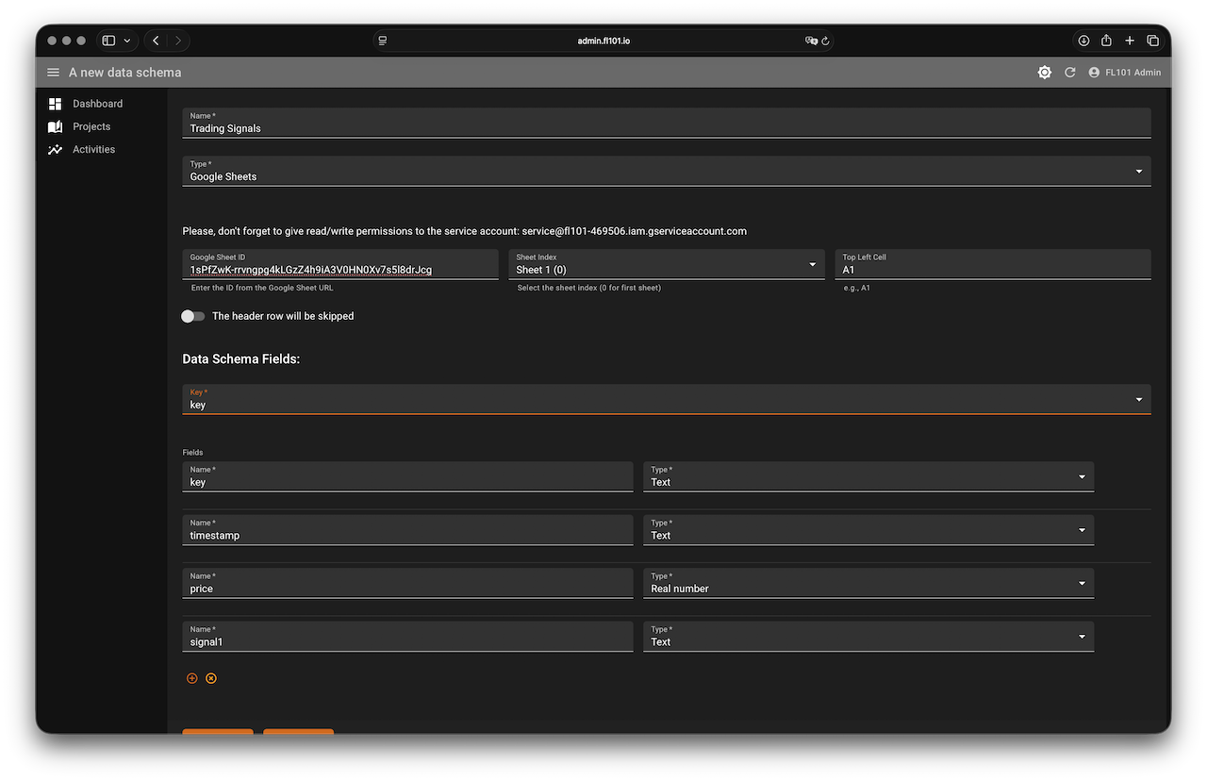Screen dimensions: 1207x781
Task: Open Projects in sidebar
Action: tap(91, 126)
